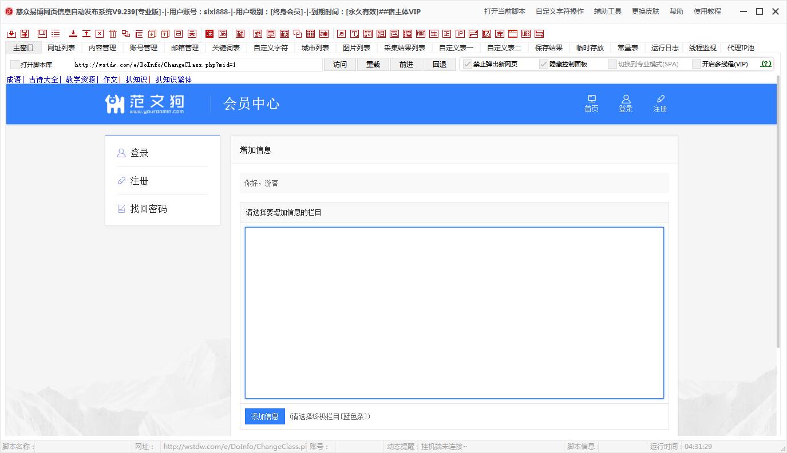The width and height of the screenshot is (787, 453).
Task: Open 自定义字符操作 menu
Action: pyautogui.click(x=560, y=11)
